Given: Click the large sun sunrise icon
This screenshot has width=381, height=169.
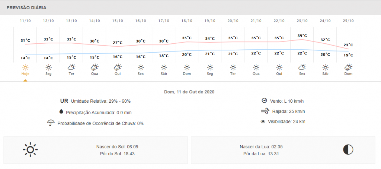Looking at the screenshot, I should click(30, 150).
